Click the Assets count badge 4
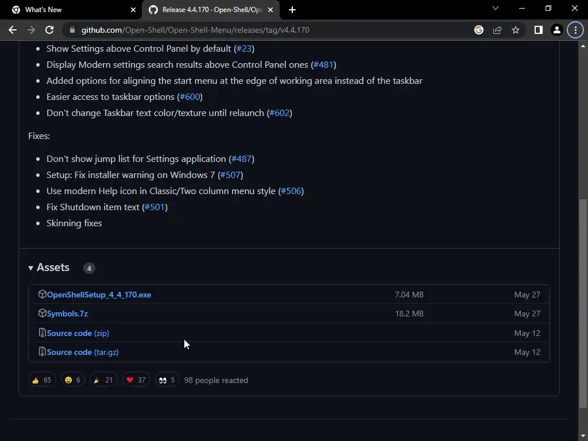 click(89, 268)
